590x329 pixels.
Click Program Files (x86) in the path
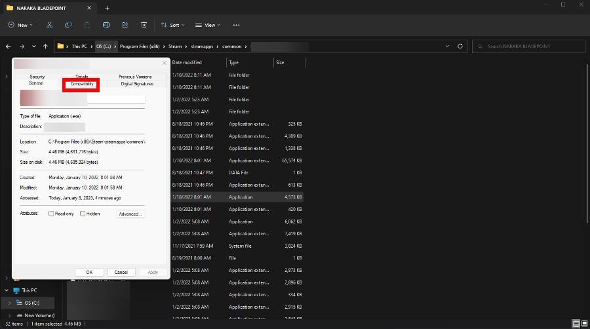pos(140,47)
